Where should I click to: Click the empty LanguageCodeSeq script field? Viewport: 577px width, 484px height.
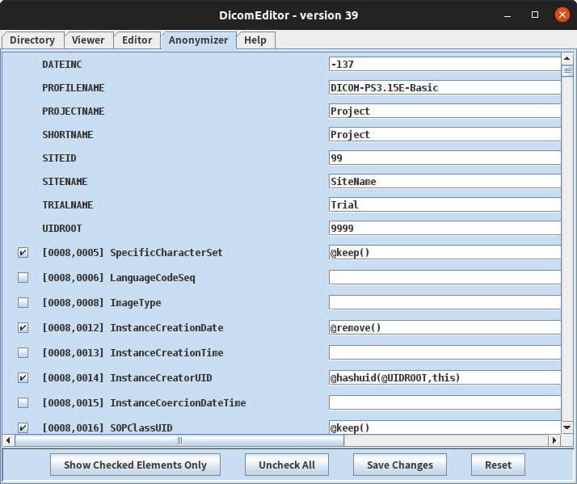[x=445, y=277]
